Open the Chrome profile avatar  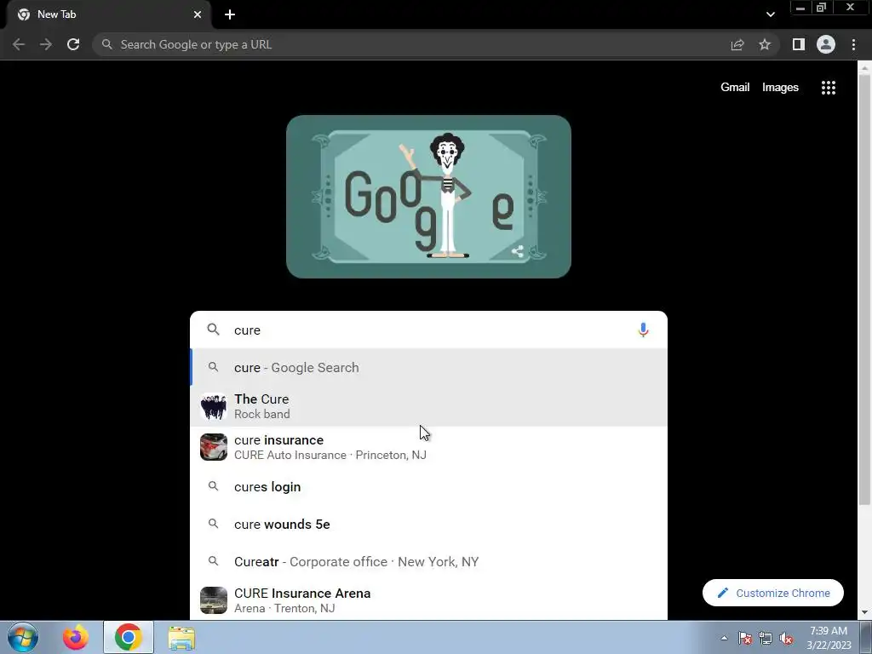826,44
